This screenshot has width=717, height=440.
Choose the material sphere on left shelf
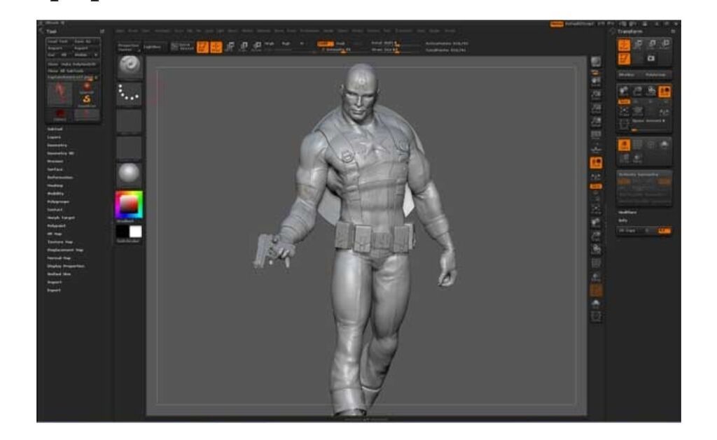[129, 175]
